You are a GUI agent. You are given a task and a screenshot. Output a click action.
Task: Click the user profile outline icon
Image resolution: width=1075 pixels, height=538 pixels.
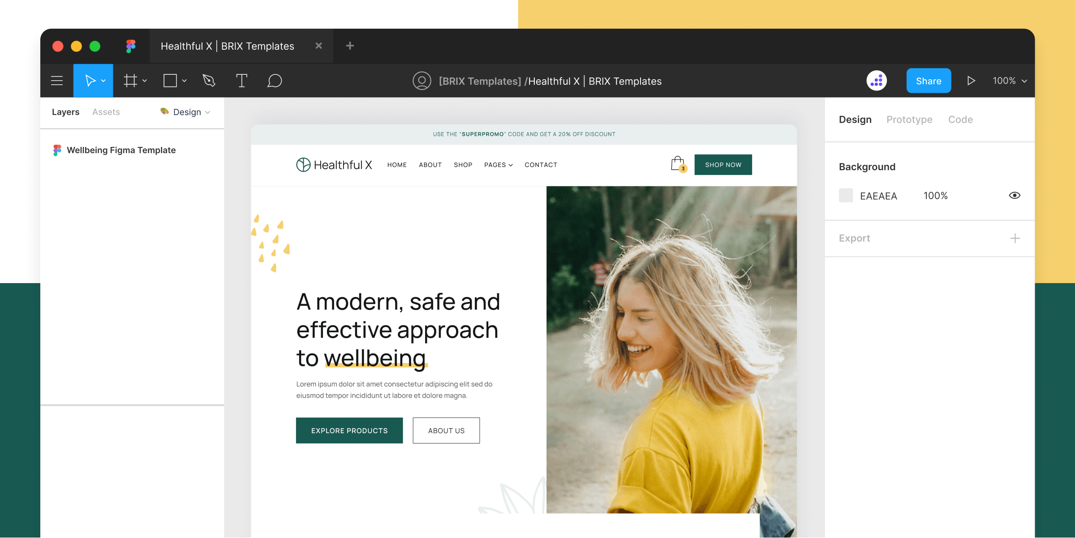coord(421,81)
